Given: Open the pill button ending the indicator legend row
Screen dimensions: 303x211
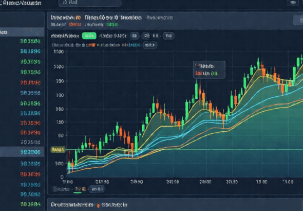Looking at the screenshot, I should [150, 45].
